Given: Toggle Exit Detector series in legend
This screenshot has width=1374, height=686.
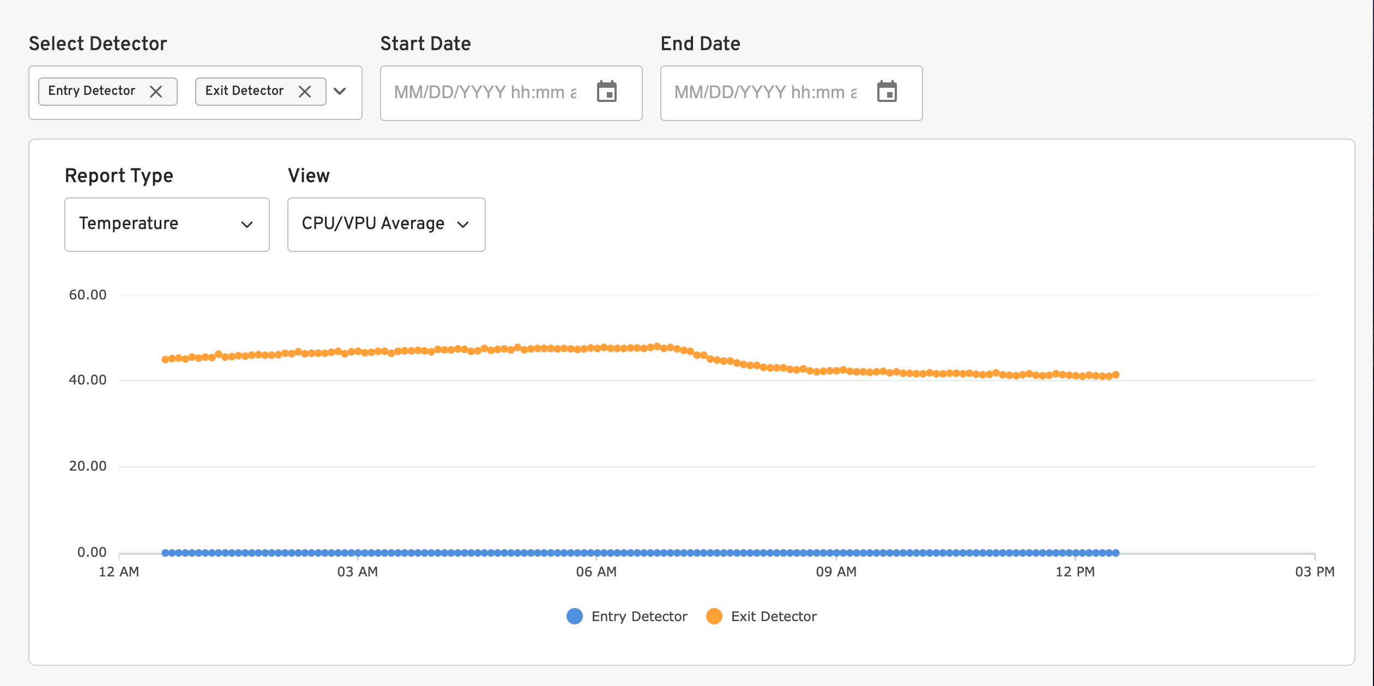Looking at the screenshot, I should pyautogui.click(x=773, y=616).
